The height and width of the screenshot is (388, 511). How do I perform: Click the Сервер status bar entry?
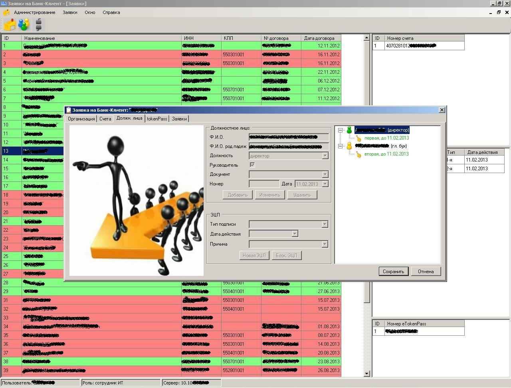192,383
